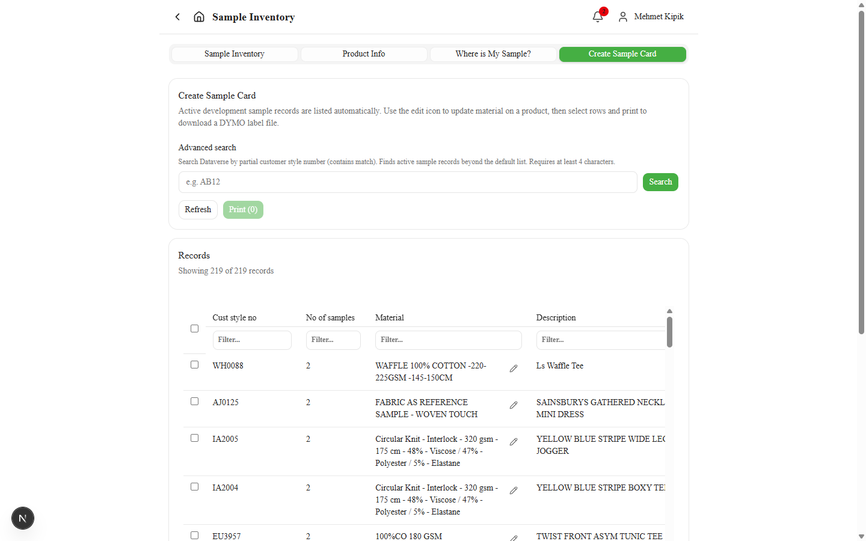Go back using the left chevron arrow
Screen dimensions: 866x541
tap(177, 17)
